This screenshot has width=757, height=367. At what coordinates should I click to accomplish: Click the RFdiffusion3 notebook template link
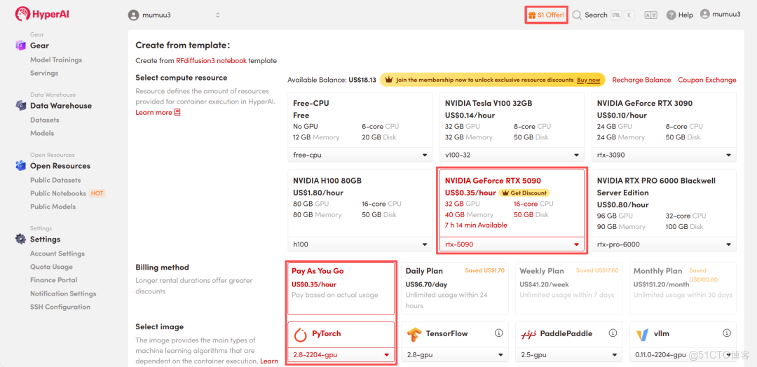click(211, 61)
